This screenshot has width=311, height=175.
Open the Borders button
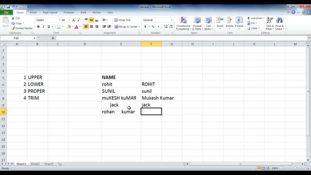(x=59, y=27)
